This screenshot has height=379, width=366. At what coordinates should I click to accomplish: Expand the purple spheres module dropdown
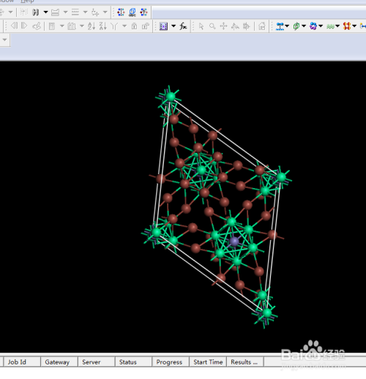pos(321,26)
